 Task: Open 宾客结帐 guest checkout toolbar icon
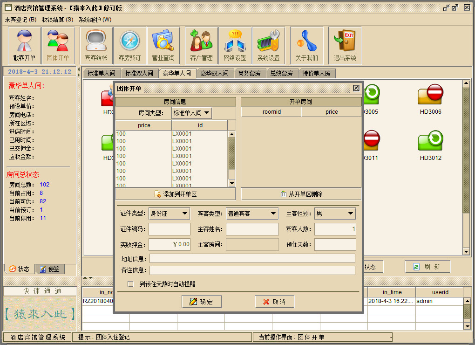[x=96, y=46]
